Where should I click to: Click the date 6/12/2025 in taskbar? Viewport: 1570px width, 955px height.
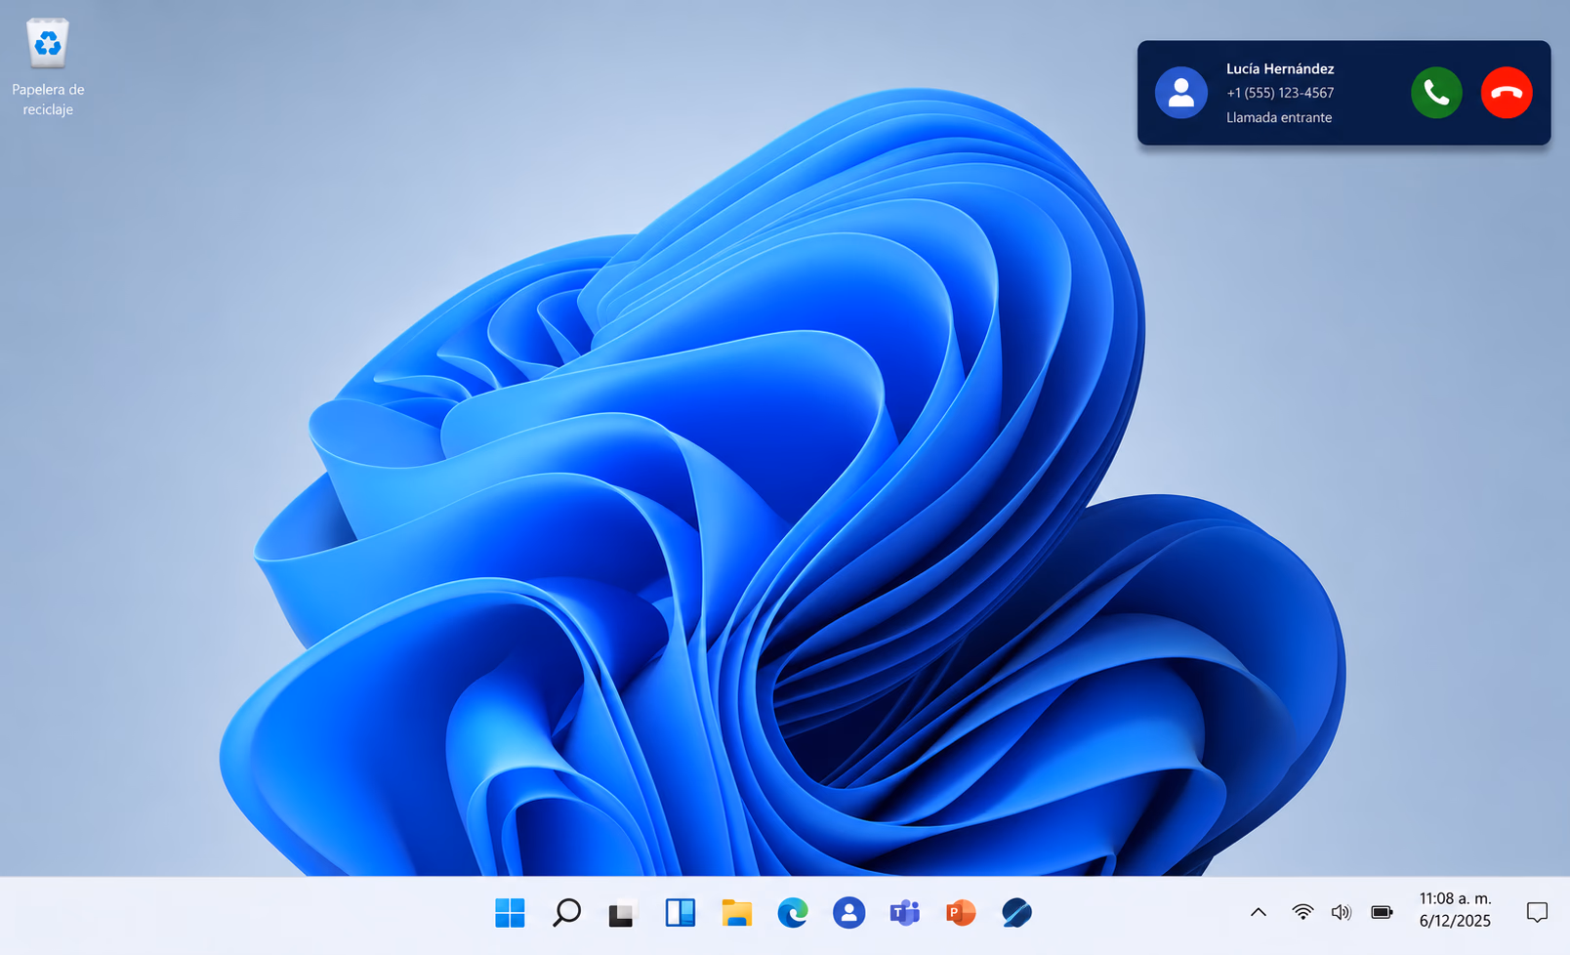click(1455, 921)
